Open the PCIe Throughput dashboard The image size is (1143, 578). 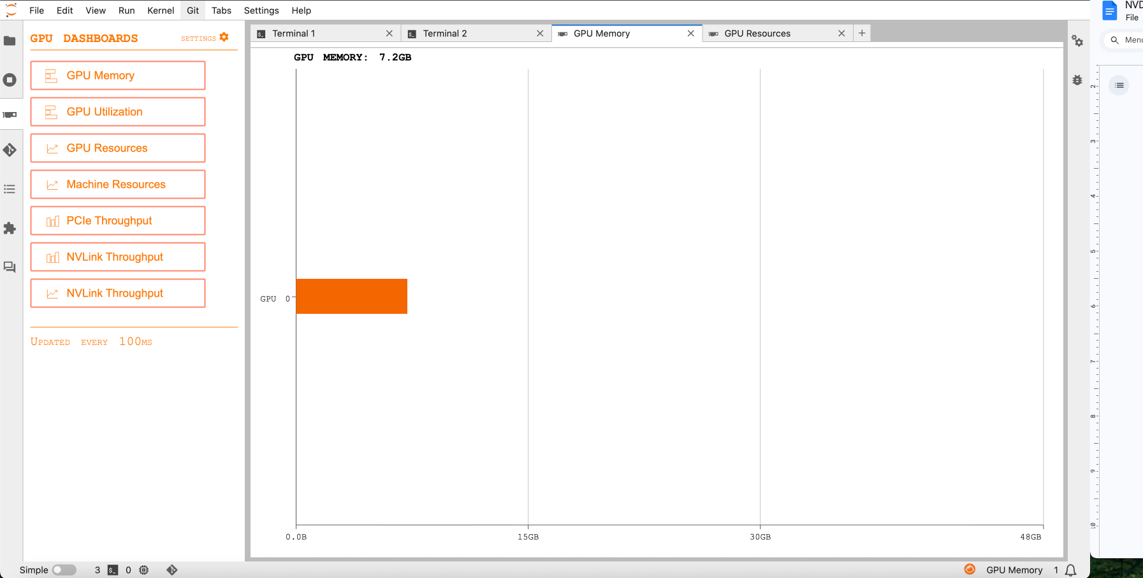pyautogui.click(x=117, y=220)
